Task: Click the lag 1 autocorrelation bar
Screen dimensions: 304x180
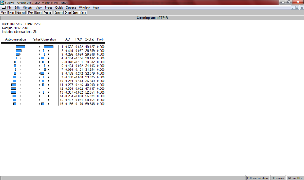Action: click(21, 47)
